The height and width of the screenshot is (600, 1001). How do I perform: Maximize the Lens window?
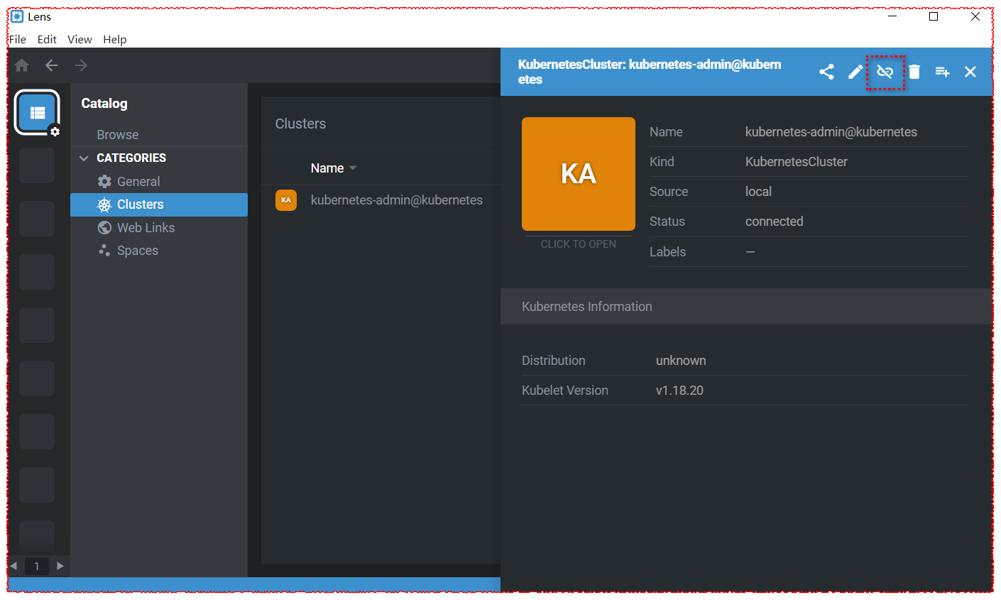(x=934, y=16)
